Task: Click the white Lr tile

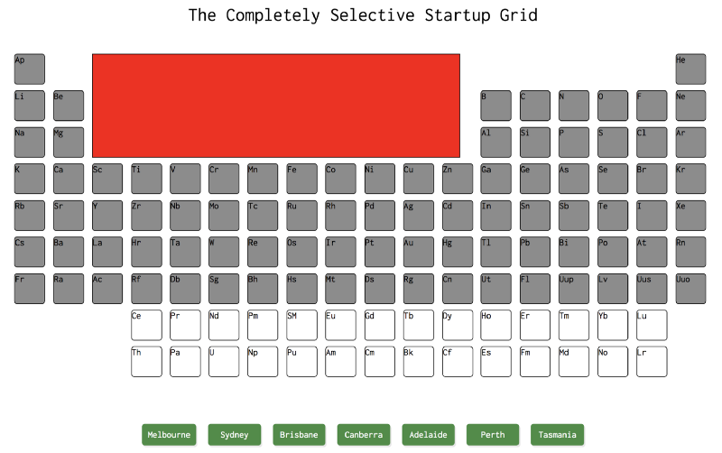Action: 652,362
